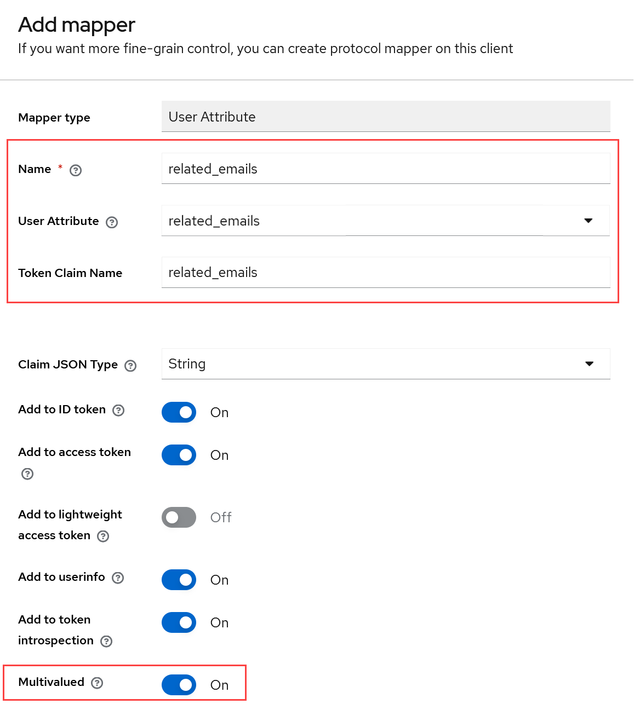Show help for lightweight access token
The height and width of the screenshot is (704, 634).
[x=103, y=536]
